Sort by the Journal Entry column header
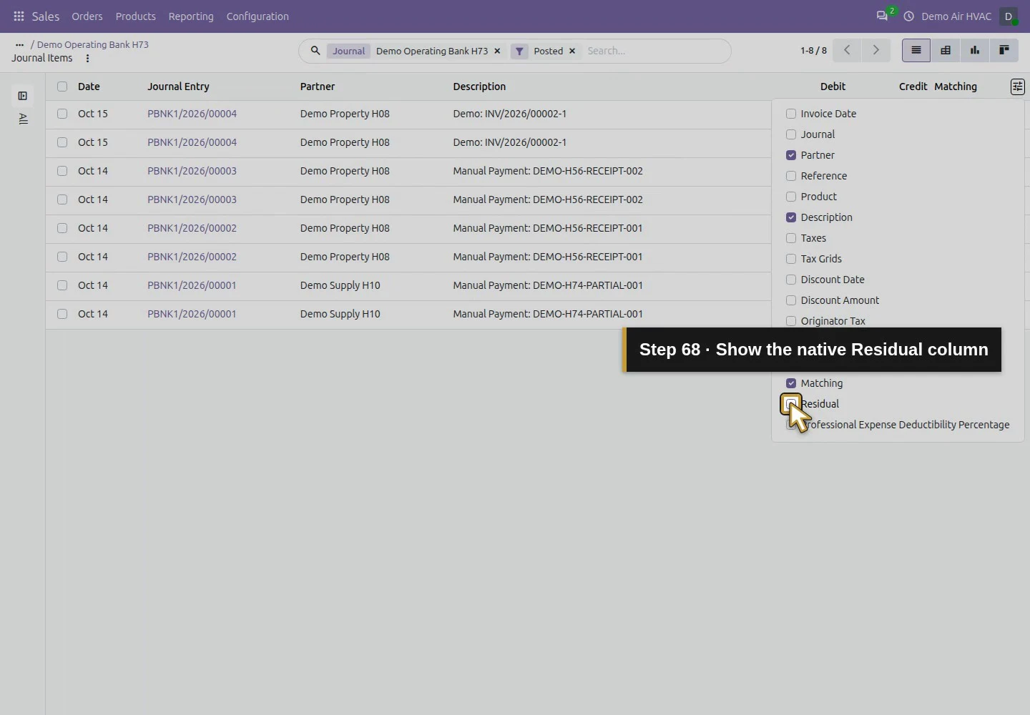 click(178, 87)
